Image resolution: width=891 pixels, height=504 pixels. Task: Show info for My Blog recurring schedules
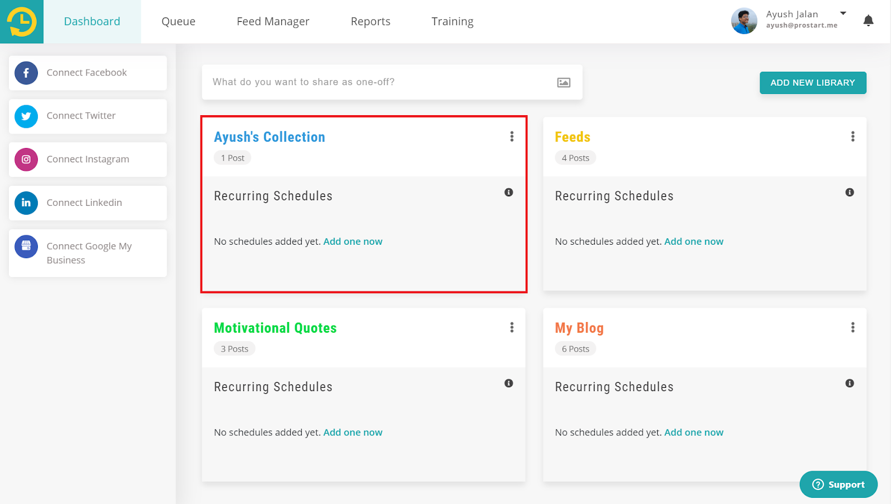click(849, 383)
